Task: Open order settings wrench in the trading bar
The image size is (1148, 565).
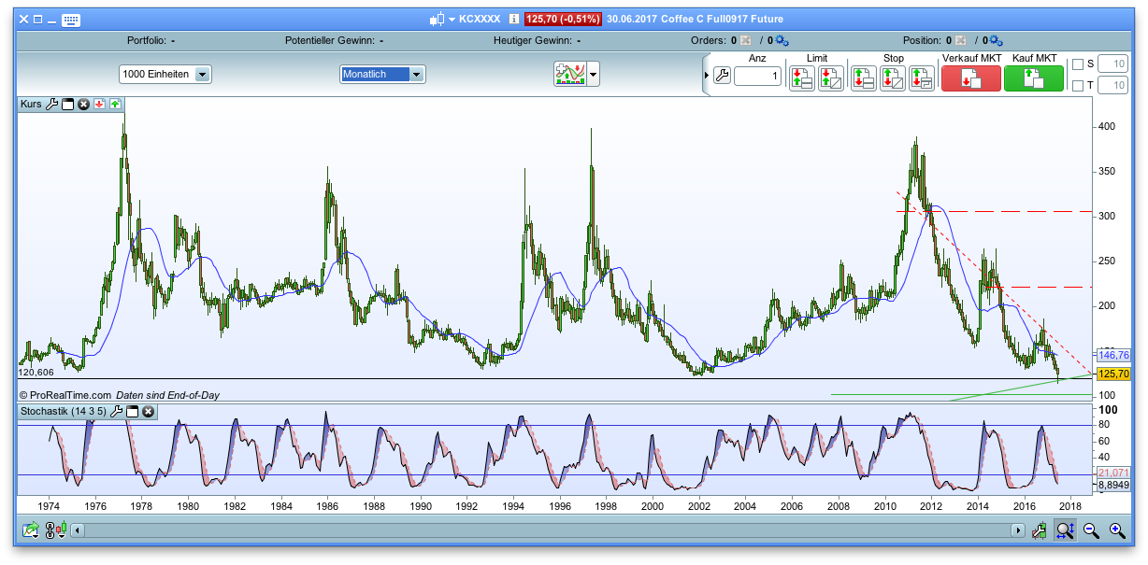Action: pos(721,75)
